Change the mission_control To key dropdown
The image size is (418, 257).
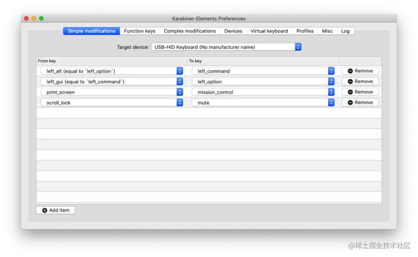(x=263, y=92)
